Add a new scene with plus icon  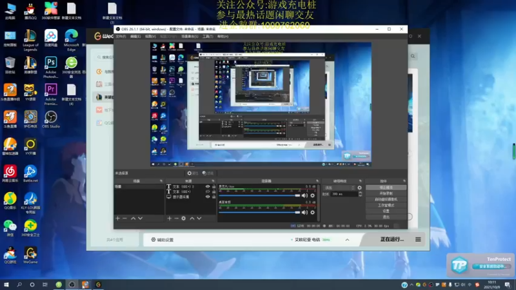point(117,218)
